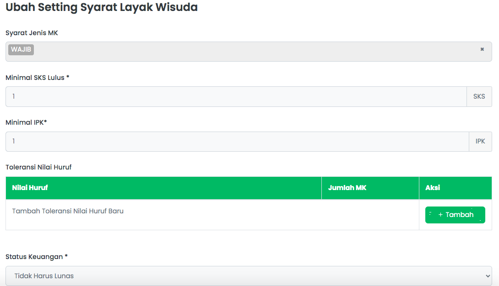Click the Minimal IPK label
Screen dimensions: 499x286
click(x=26, y=122)
